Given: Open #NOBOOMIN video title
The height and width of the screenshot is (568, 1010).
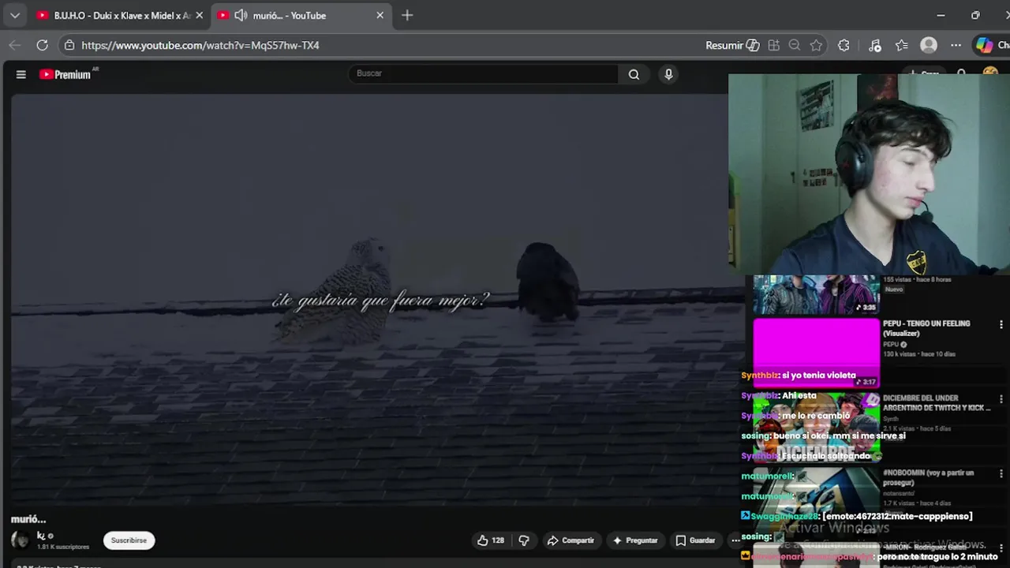Looking at the screenshot, I should coord(929,477).
